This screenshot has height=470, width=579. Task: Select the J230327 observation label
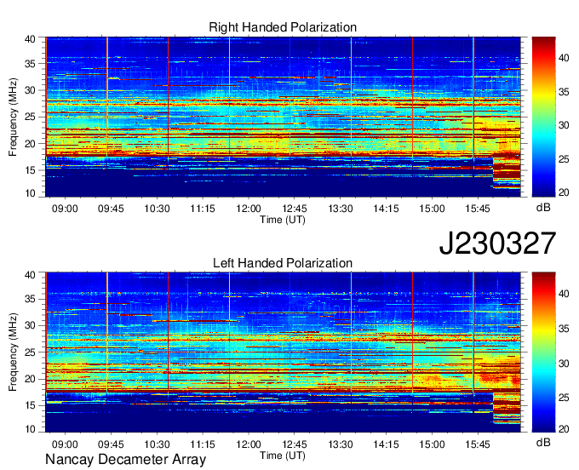pos(497,244)
